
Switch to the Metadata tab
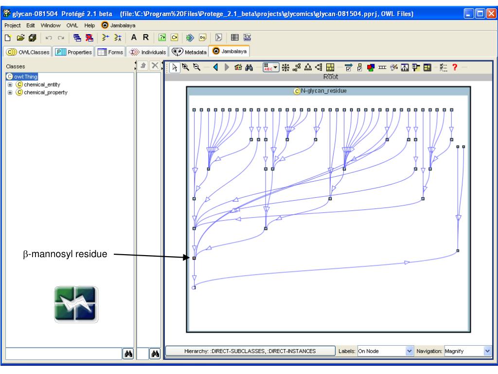tap(189, 52)
